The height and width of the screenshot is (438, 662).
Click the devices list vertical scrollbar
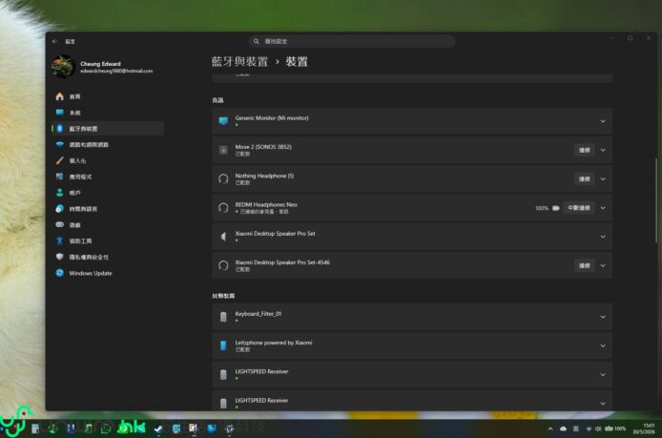(655, 200)
